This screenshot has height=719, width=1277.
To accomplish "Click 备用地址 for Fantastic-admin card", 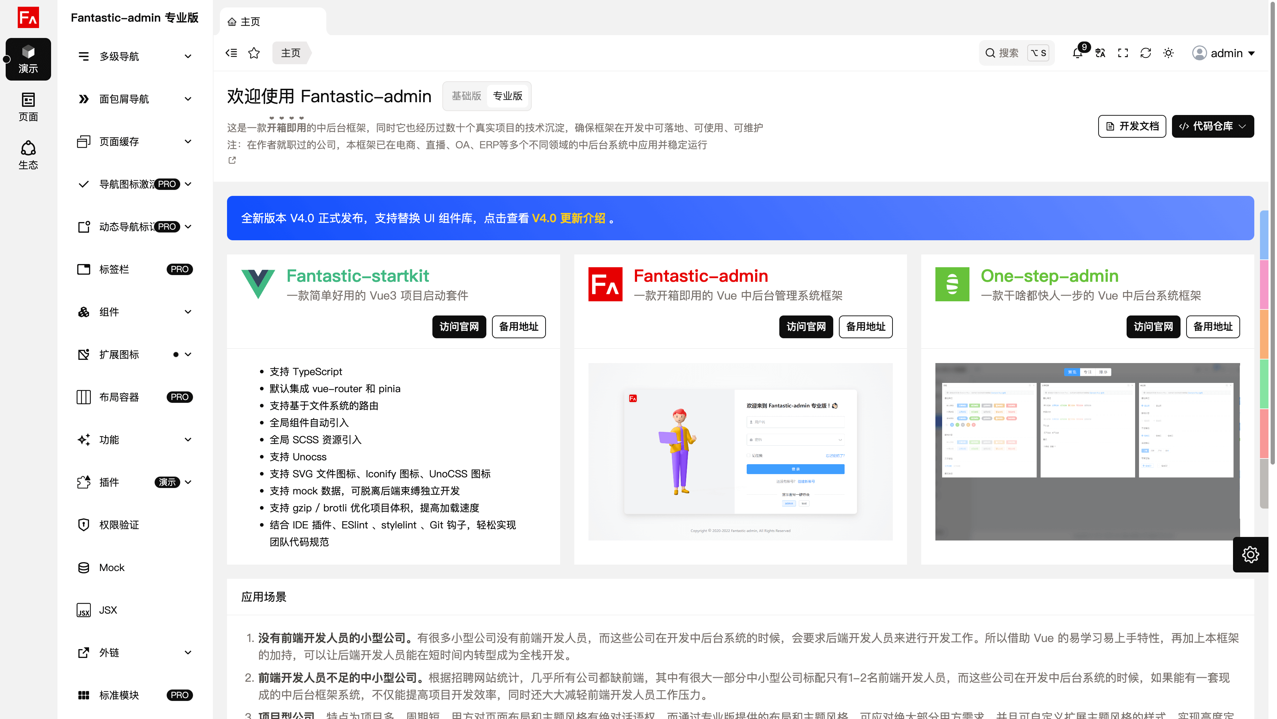I will tap(866, 327).
